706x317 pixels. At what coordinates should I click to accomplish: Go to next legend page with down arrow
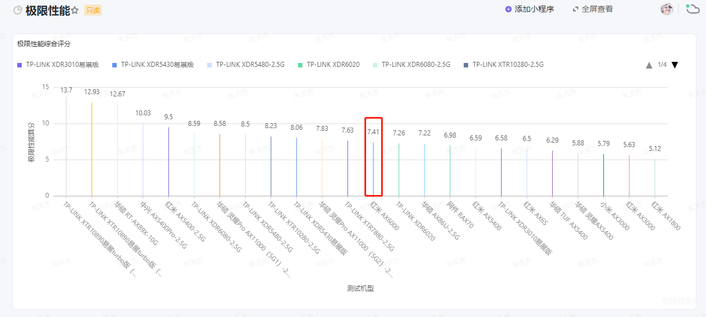coord(675,65)
